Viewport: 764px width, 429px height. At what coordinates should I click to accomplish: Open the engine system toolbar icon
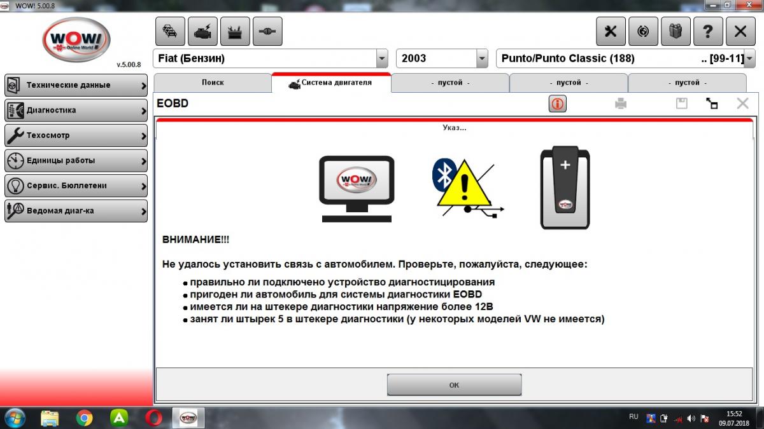[202, 31]
